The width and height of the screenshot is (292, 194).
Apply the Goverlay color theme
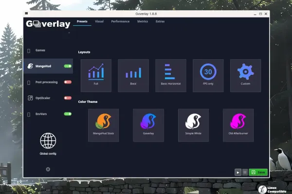tap(148, 125)
